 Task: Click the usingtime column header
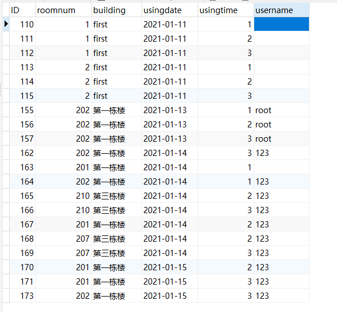click(226, 10)
